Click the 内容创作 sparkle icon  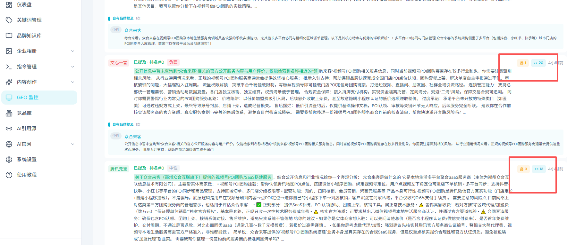[9, 82]
